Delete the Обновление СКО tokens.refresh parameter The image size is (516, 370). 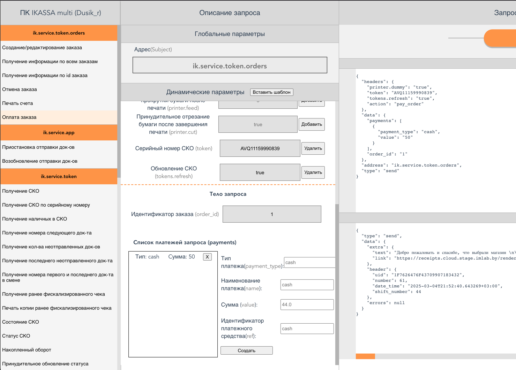coord(313,172)
